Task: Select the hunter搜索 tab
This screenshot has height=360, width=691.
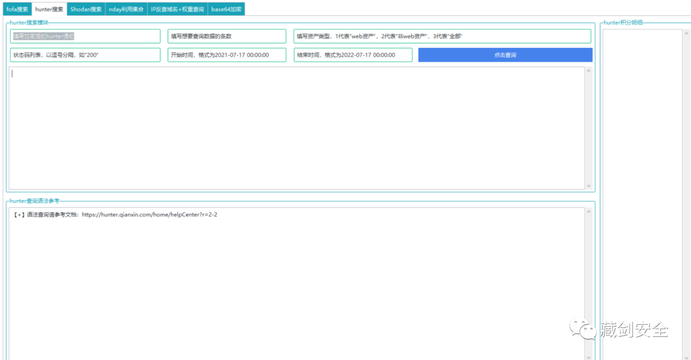Action: (49, 9)
